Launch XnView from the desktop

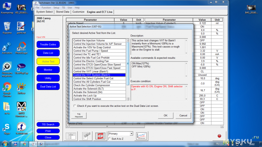21,89
